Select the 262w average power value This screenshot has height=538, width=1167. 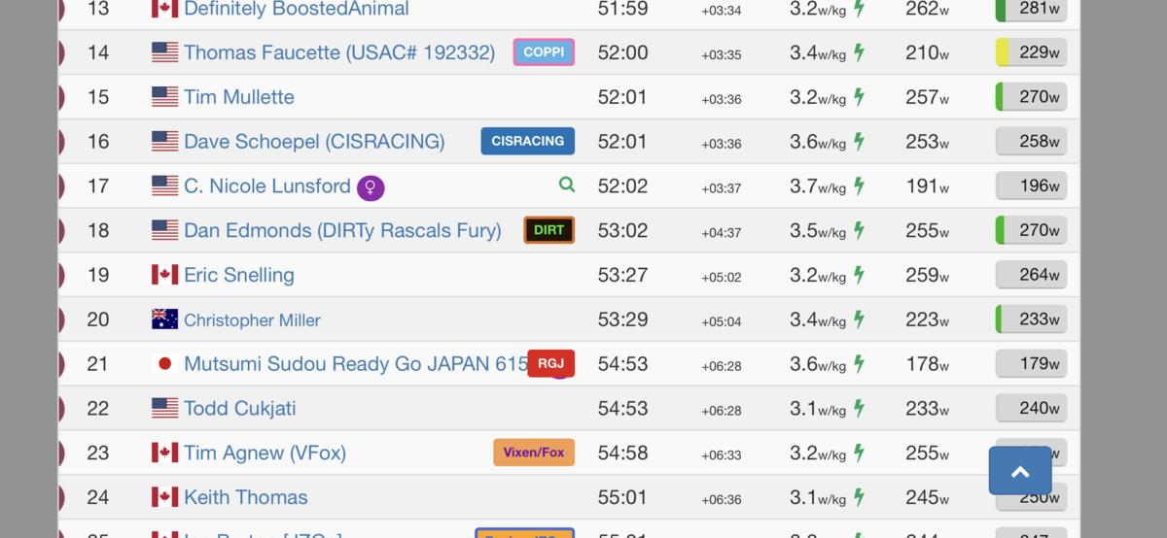pyautogui.click(x=927, y=9)
